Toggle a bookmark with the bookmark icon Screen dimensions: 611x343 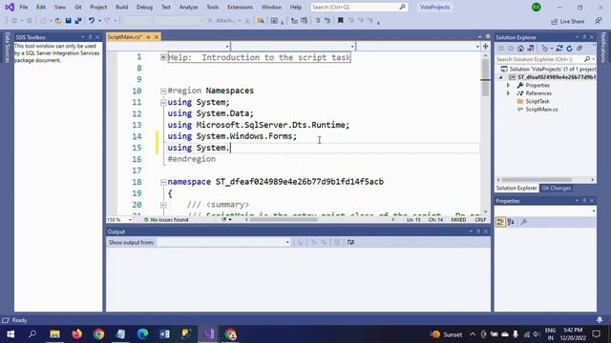click(341, 21)
